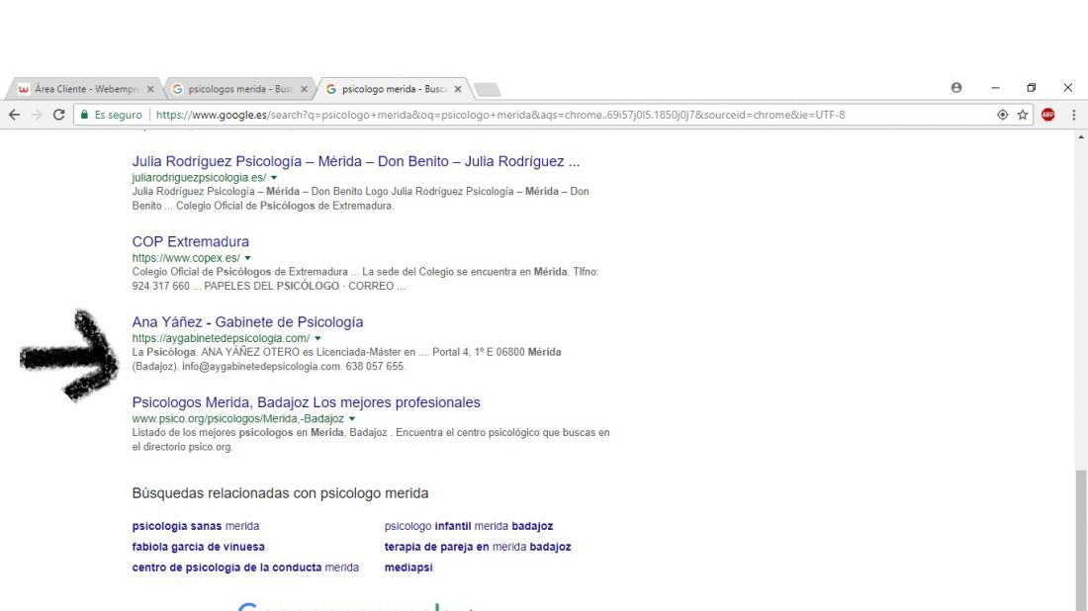This screenshot has height=611, width=1088.
Task: Expand the aygabinetedepsicologia.com dropdown arrow
Action: (317, 338)
